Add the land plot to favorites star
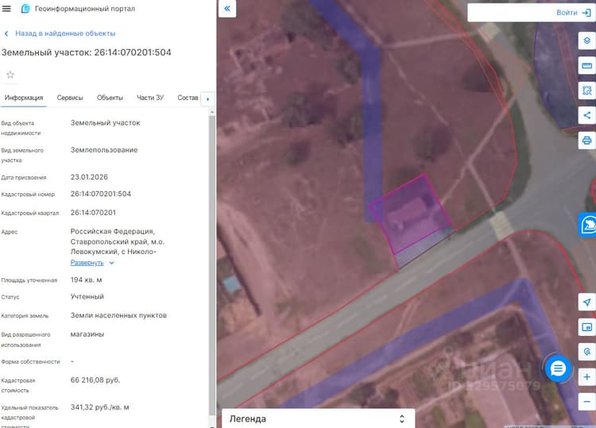This screenshot has height=428, width=596. pyautogui.click(x=10, y=75)
